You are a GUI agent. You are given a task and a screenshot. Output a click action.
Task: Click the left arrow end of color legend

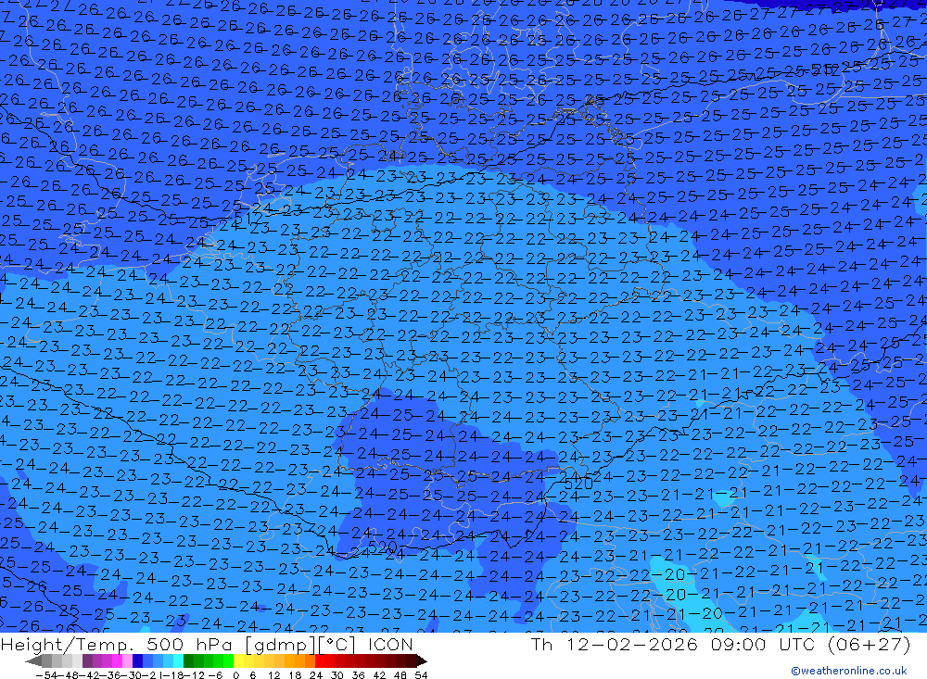coord(33,660)
